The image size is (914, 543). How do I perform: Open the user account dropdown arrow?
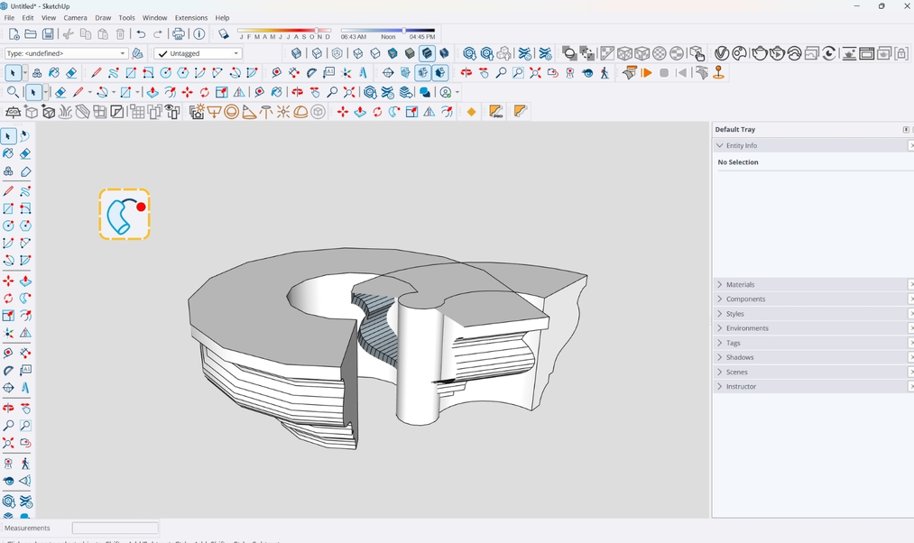[x=457, y=92]
